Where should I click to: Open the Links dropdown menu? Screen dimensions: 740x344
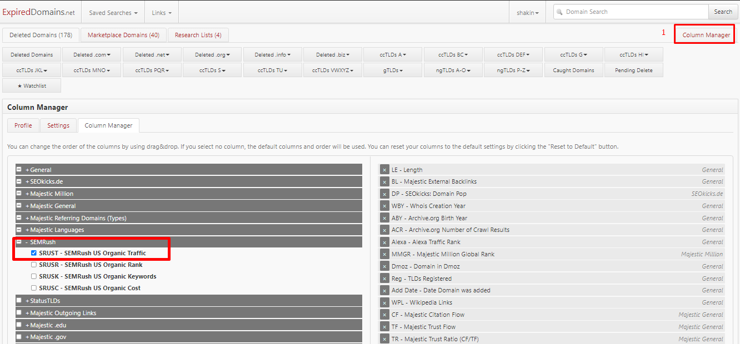point(162,12)
